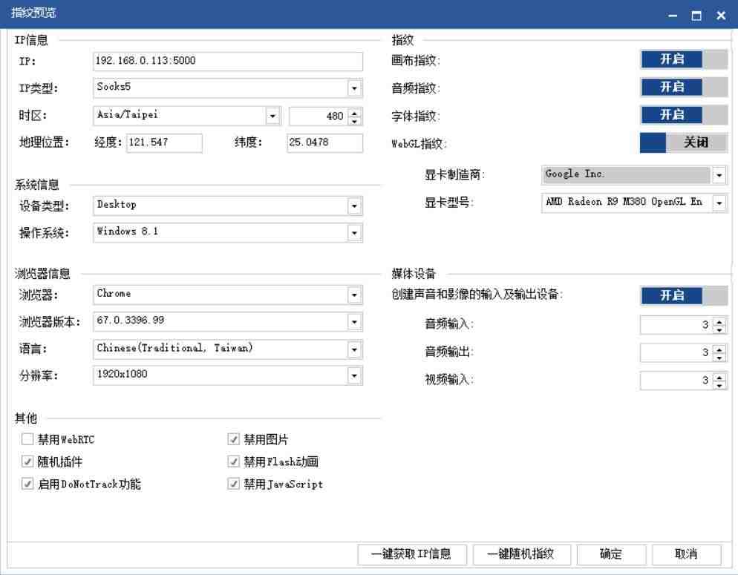Click the 一键随机指纹 button
The image size is (738, 575).
point(521,554)
